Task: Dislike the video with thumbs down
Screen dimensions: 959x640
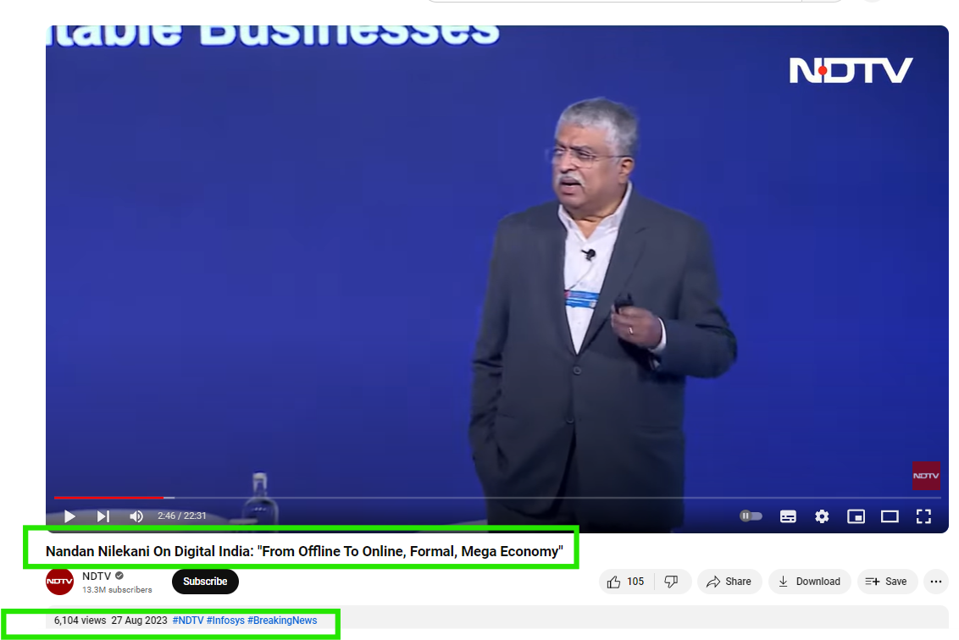Action: (x=671, y=582)
